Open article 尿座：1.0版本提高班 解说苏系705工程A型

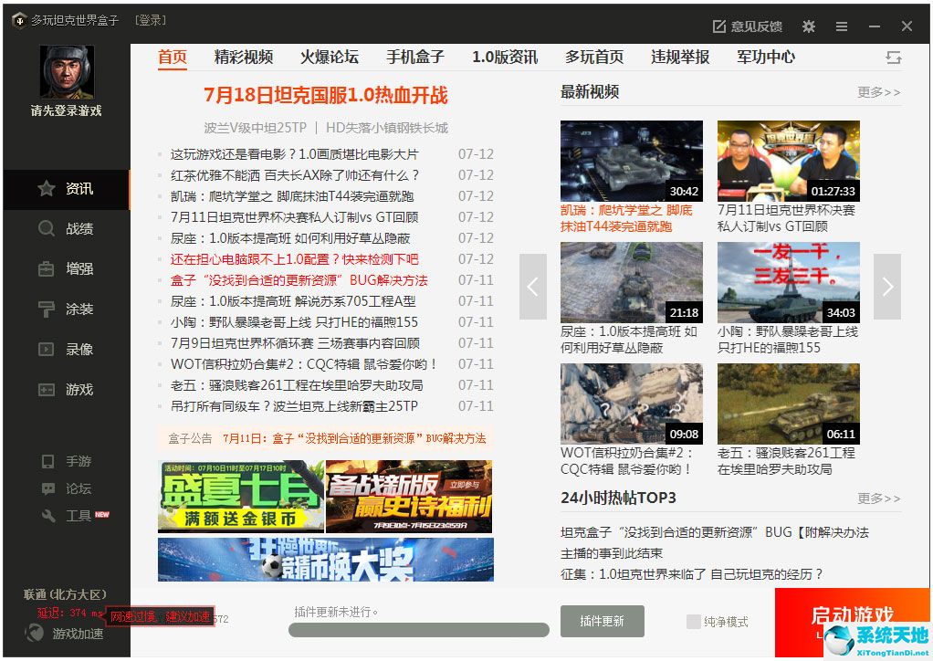coord(293,301)
